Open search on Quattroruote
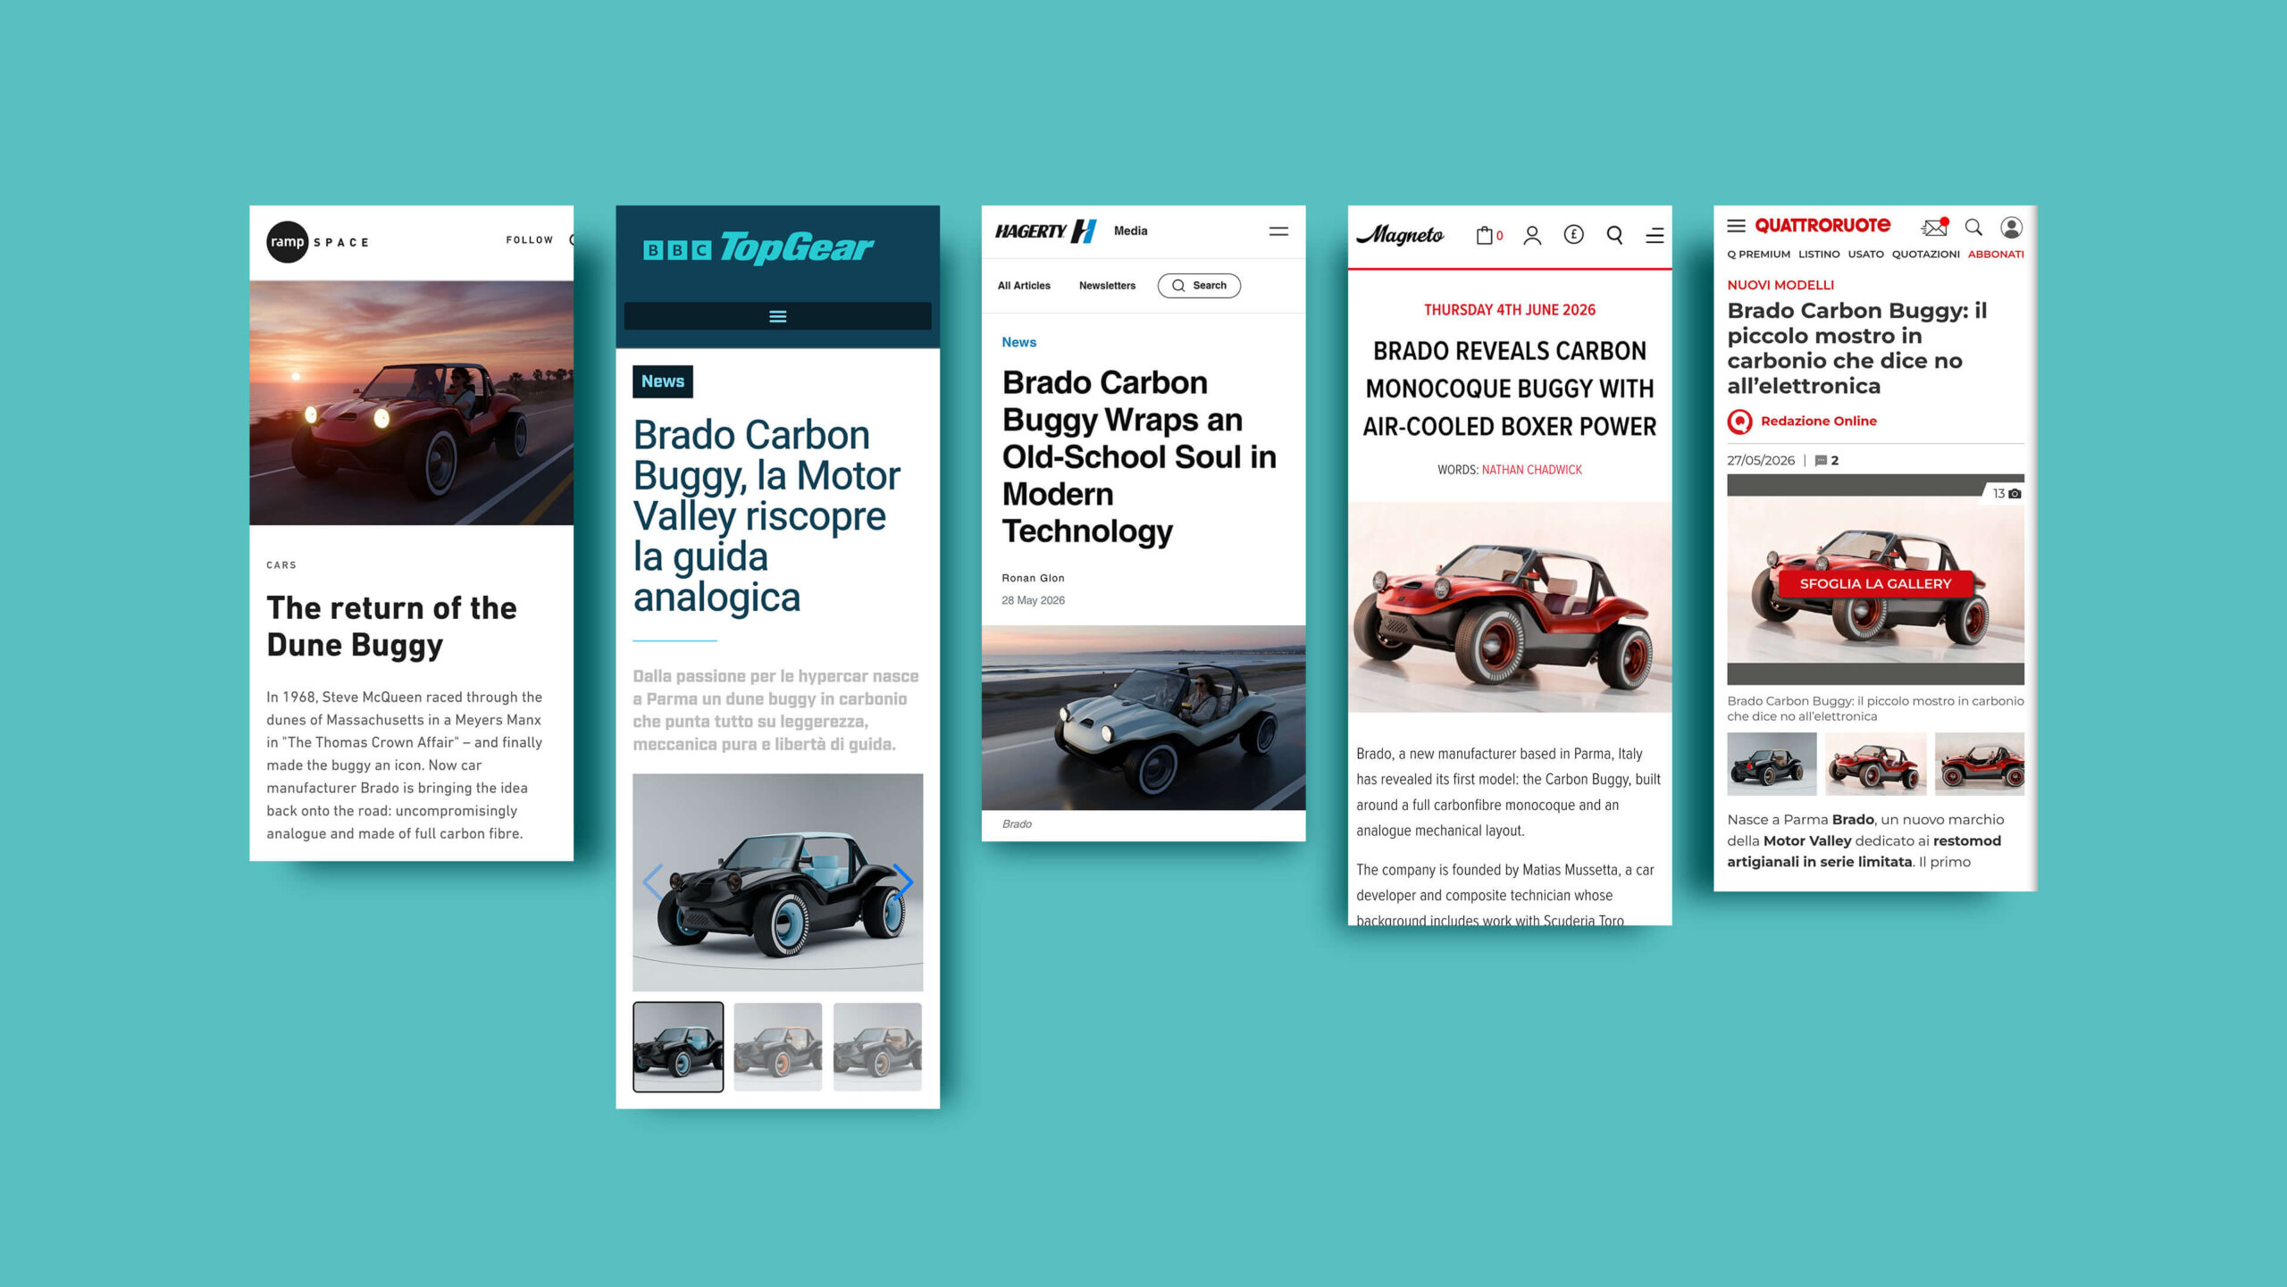Screen dimensions: 2287x1287 click(x=1973, y=228)
